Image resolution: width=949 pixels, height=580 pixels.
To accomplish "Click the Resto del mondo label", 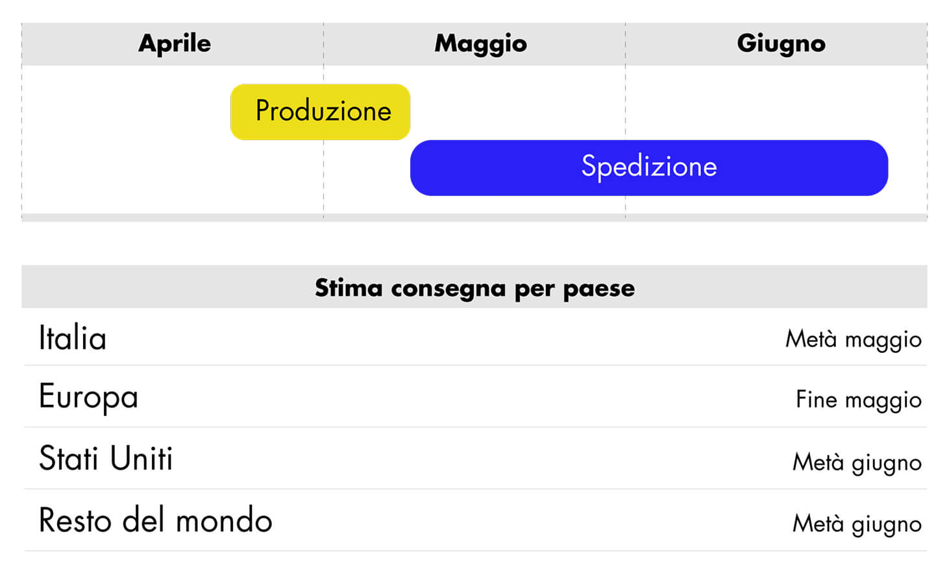I will click(155, 520).
